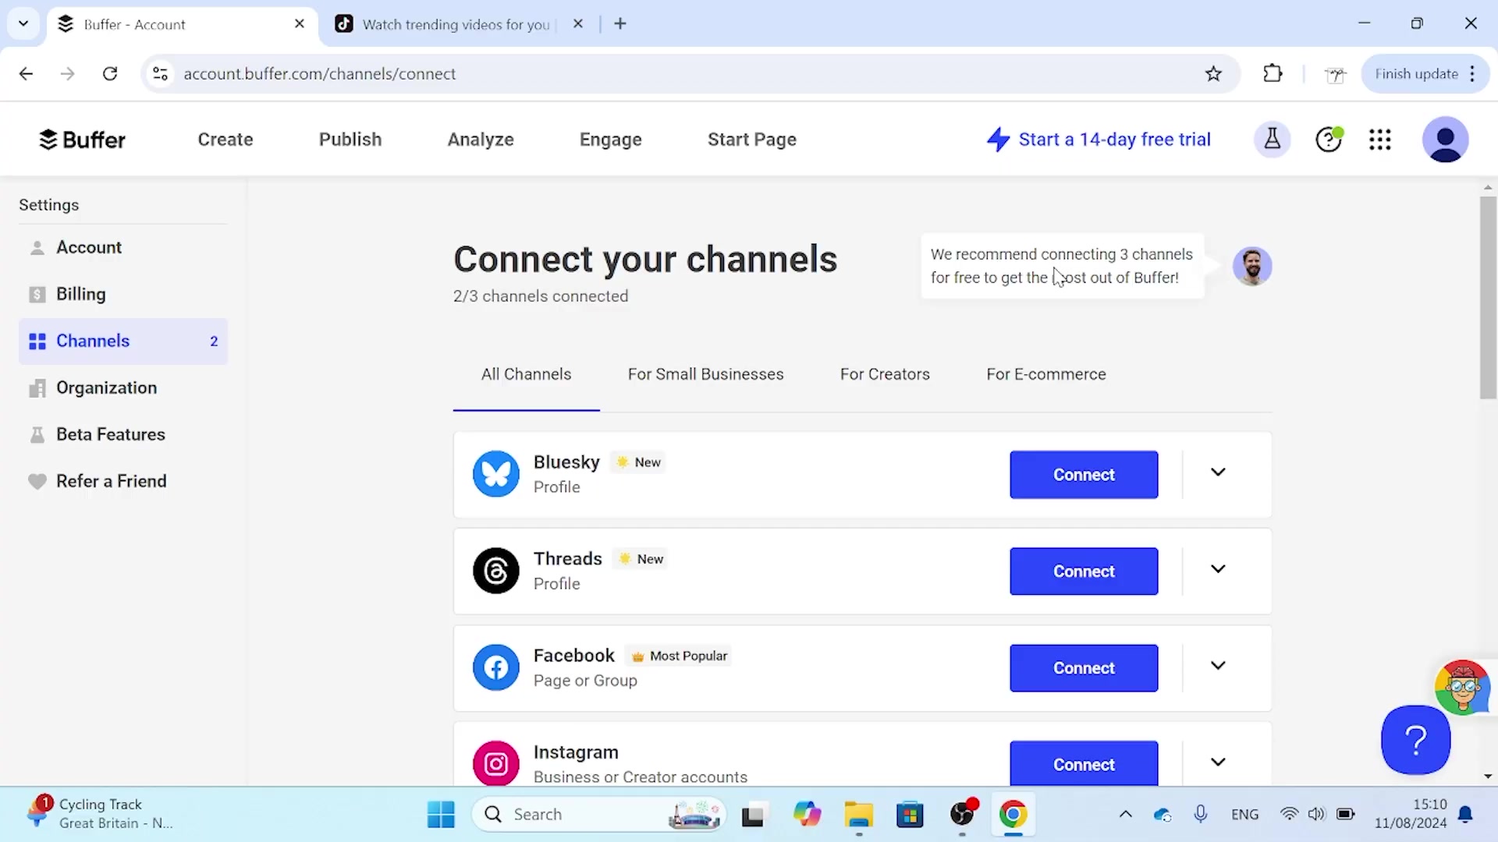Expand Threads channel details chevron
The image size is (1498, 842).
(x=1218, y=569)
